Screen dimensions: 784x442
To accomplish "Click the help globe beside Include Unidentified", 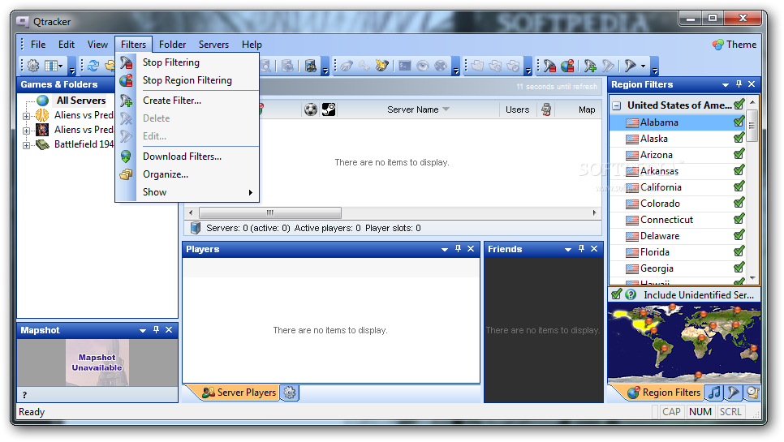I will point(631,294).
